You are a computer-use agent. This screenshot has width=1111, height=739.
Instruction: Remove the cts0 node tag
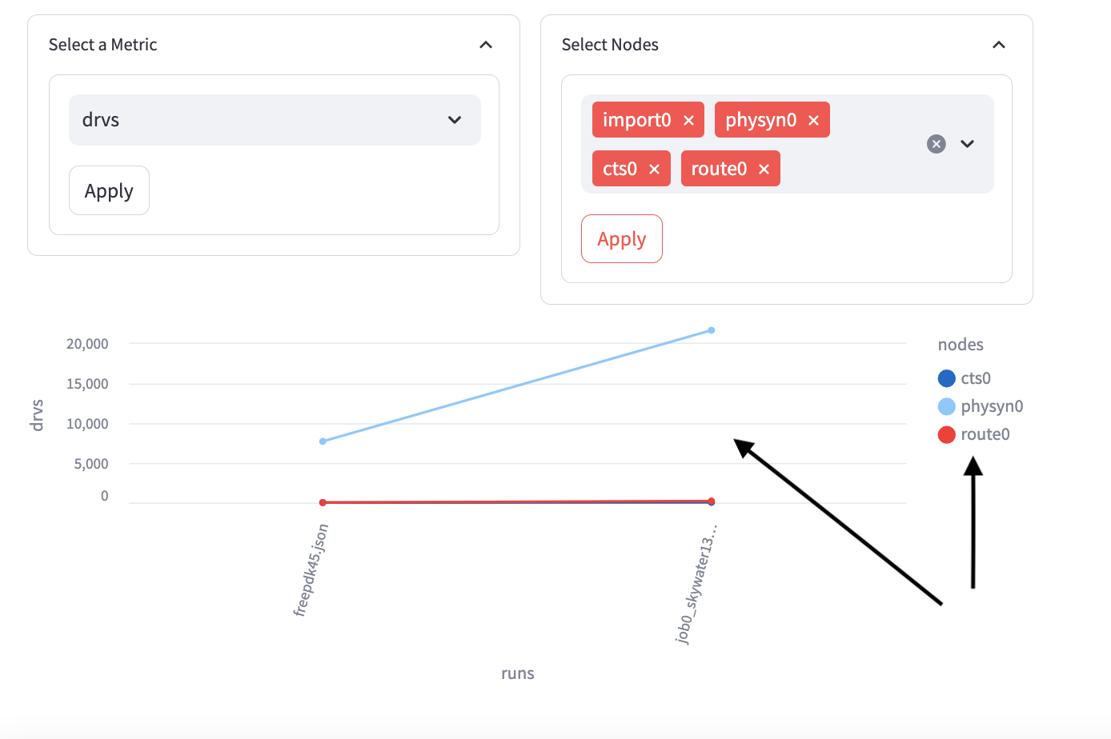[x=654, y=169]
